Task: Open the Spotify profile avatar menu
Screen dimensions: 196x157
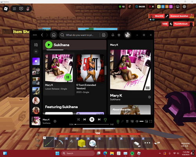Action: tap(127, 35)
